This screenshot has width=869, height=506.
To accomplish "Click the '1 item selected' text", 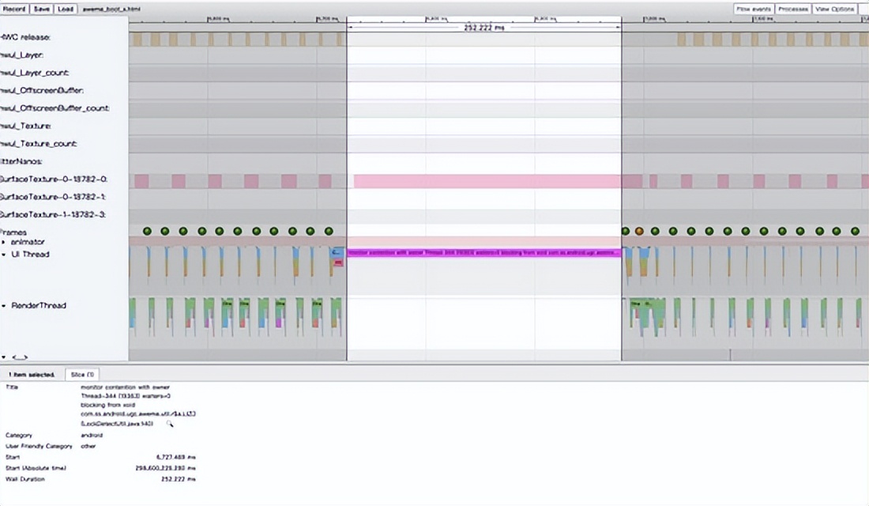I will (x=32, y=375).
